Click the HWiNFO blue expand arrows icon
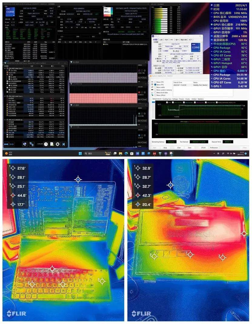 (x=7, y=144)
